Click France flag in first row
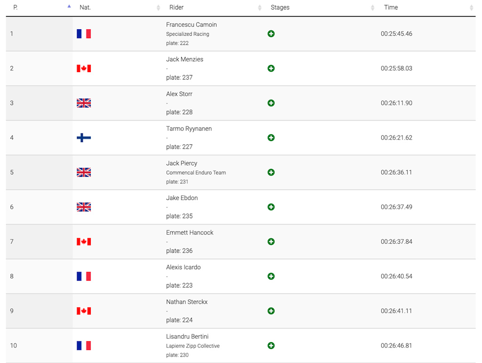This screenshot has height=363, width=482. click(x=84, y=33)
